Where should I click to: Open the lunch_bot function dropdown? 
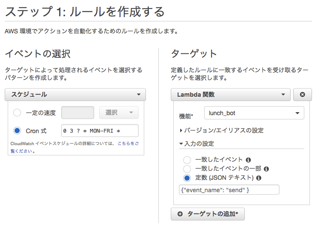coord(254,113)
